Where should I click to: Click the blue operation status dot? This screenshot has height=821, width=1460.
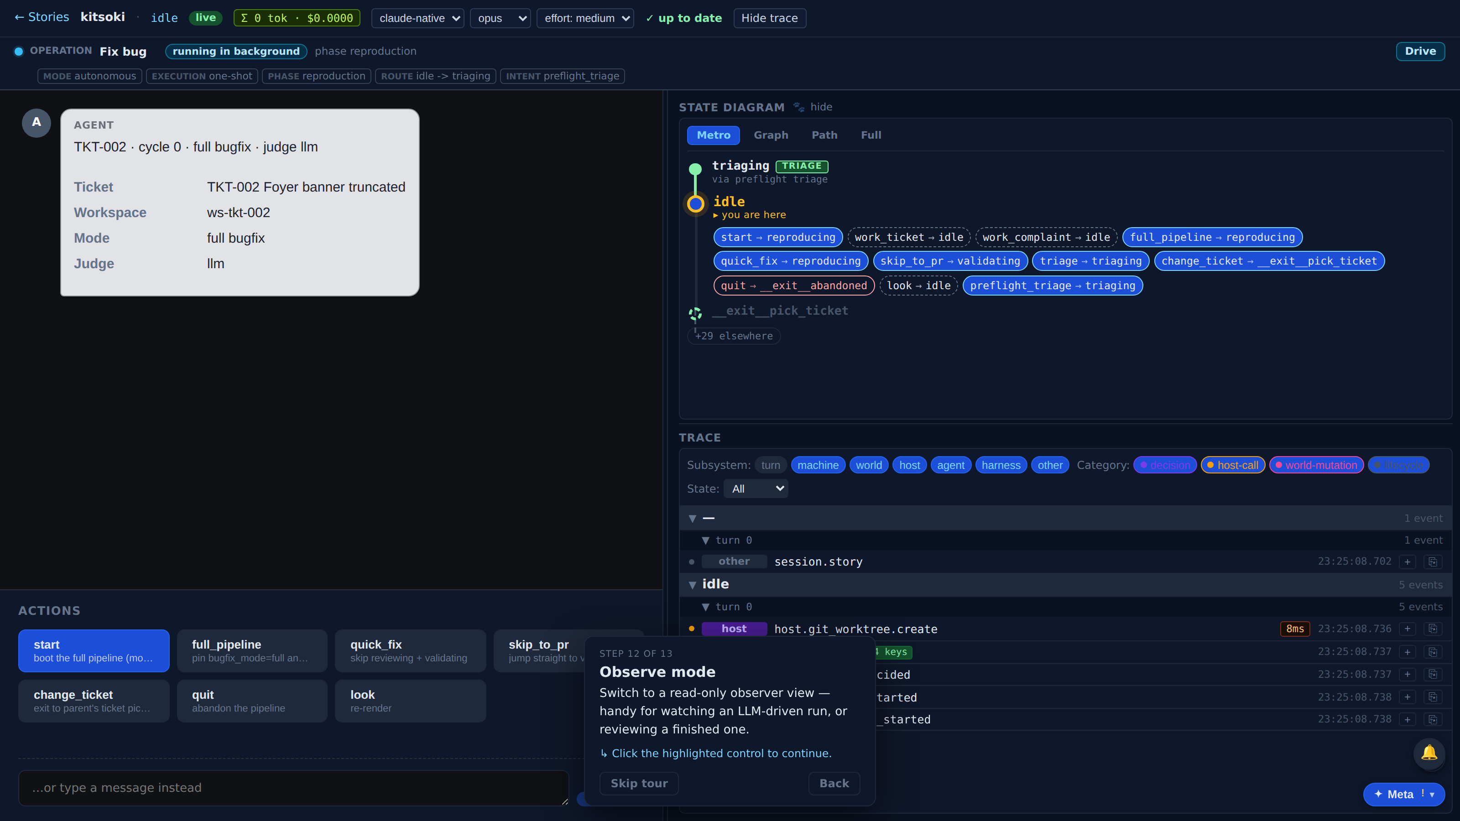[x=19, y=52]
